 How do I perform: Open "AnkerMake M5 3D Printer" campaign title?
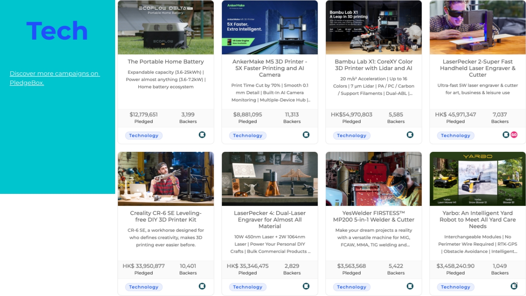(x=270, y=68)
